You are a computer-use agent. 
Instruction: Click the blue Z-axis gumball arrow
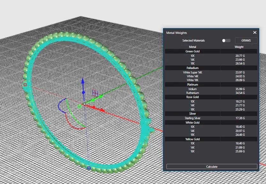click(83, 80)
